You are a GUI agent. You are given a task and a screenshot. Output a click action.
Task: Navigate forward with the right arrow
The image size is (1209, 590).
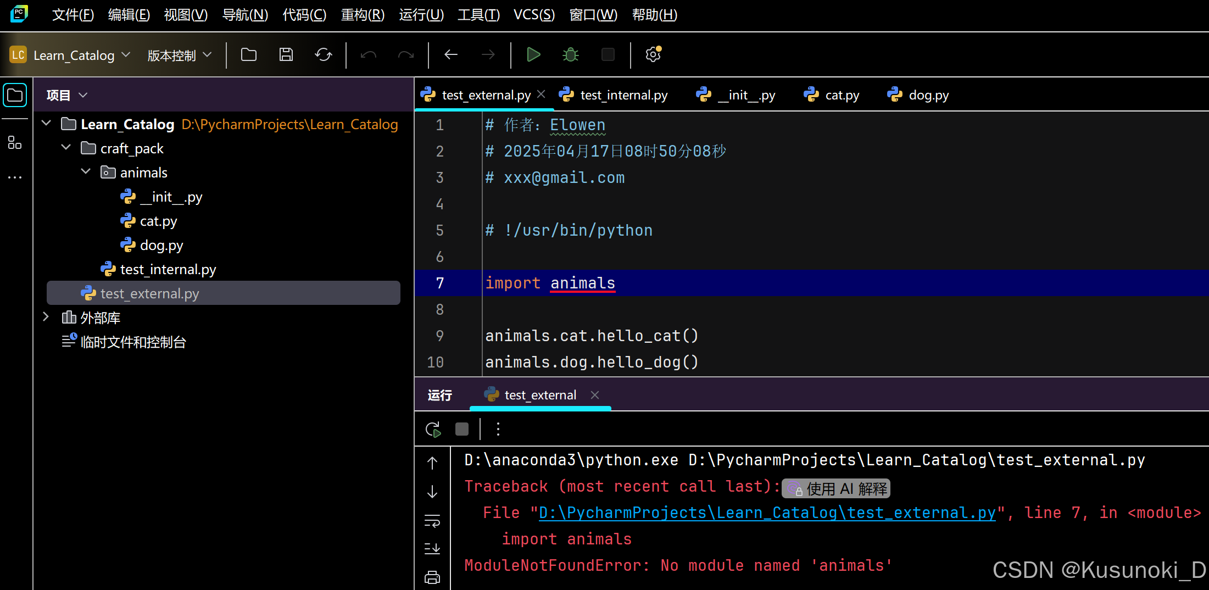[x=488, y=54]
